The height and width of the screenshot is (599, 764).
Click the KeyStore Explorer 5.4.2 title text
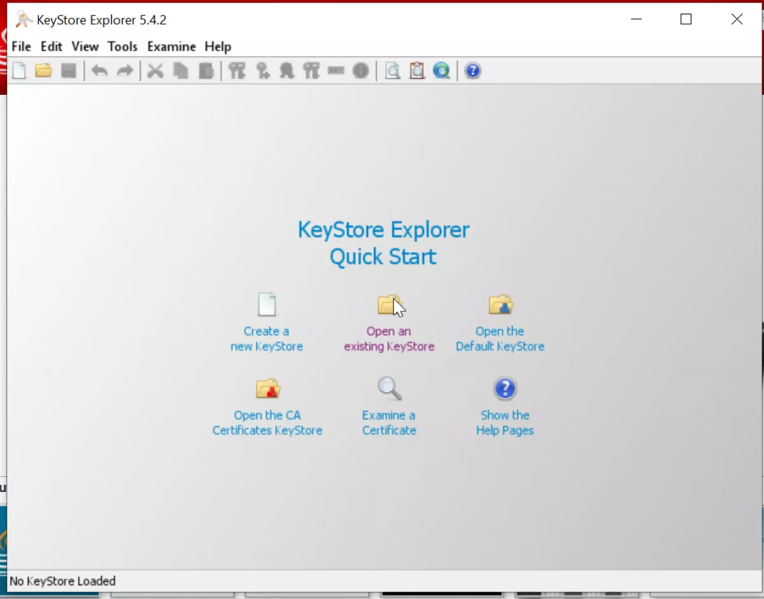[x=102, y=20]
